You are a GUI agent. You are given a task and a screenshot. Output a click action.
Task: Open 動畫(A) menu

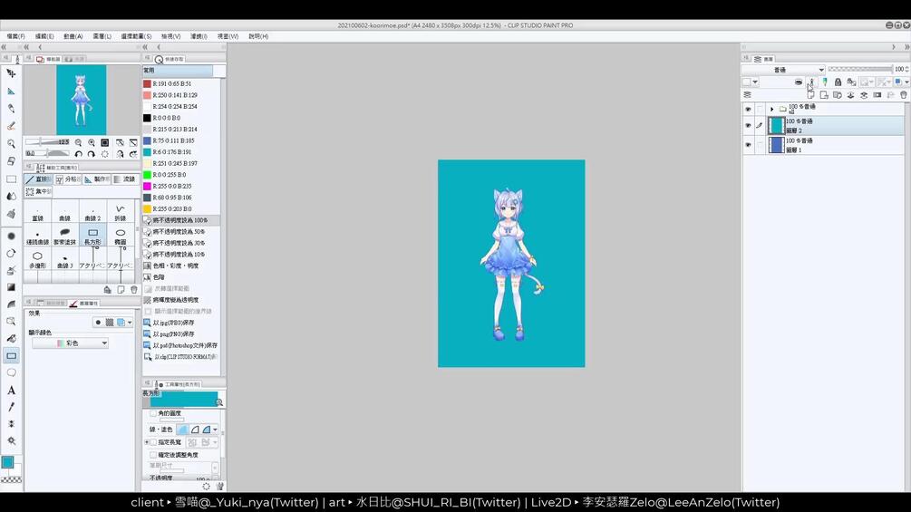click(73, 36)
